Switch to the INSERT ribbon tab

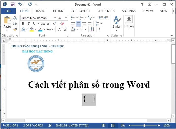point(41,11)
